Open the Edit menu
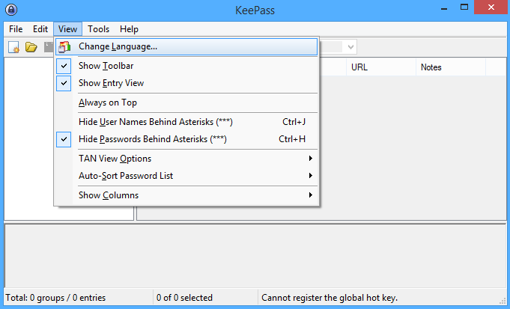The height and width of the screenshot is (309, 510). (x=40, y=29)
